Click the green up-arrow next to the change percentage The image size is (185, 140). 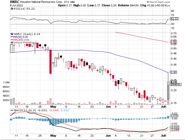click(169, 5)
